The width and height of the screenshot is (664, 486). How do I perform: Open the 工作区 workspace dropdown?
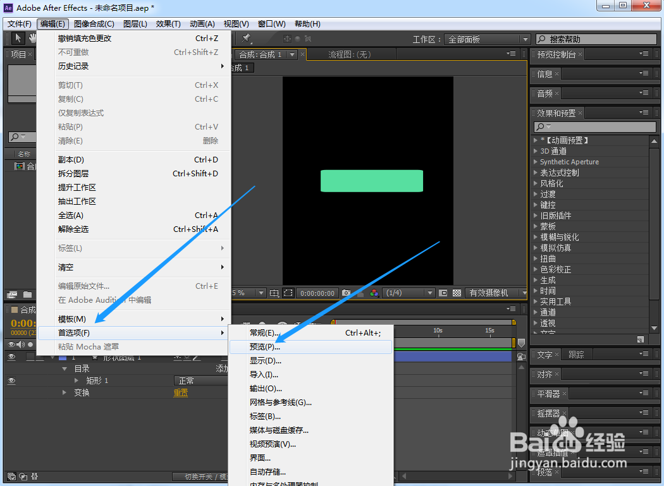pyautogui.click(x=487, y=39)
